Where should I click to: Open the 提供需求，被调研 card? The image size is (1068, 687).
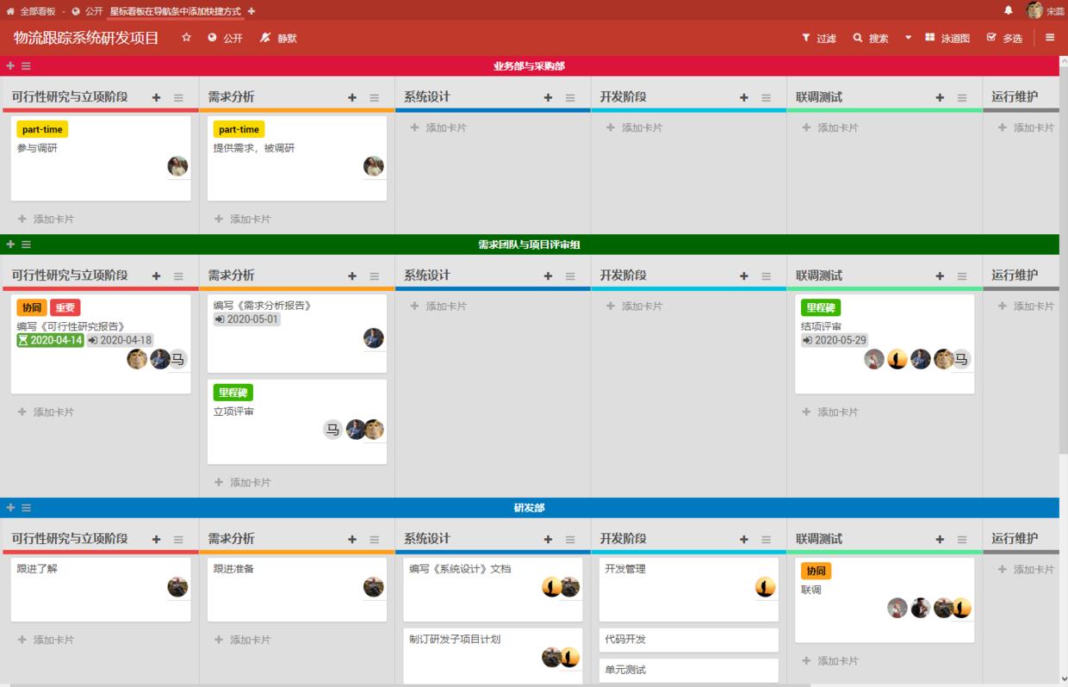click(297, 158)
